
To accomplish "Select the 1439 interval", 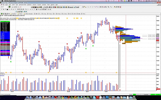I will click(x=74, y=14).
